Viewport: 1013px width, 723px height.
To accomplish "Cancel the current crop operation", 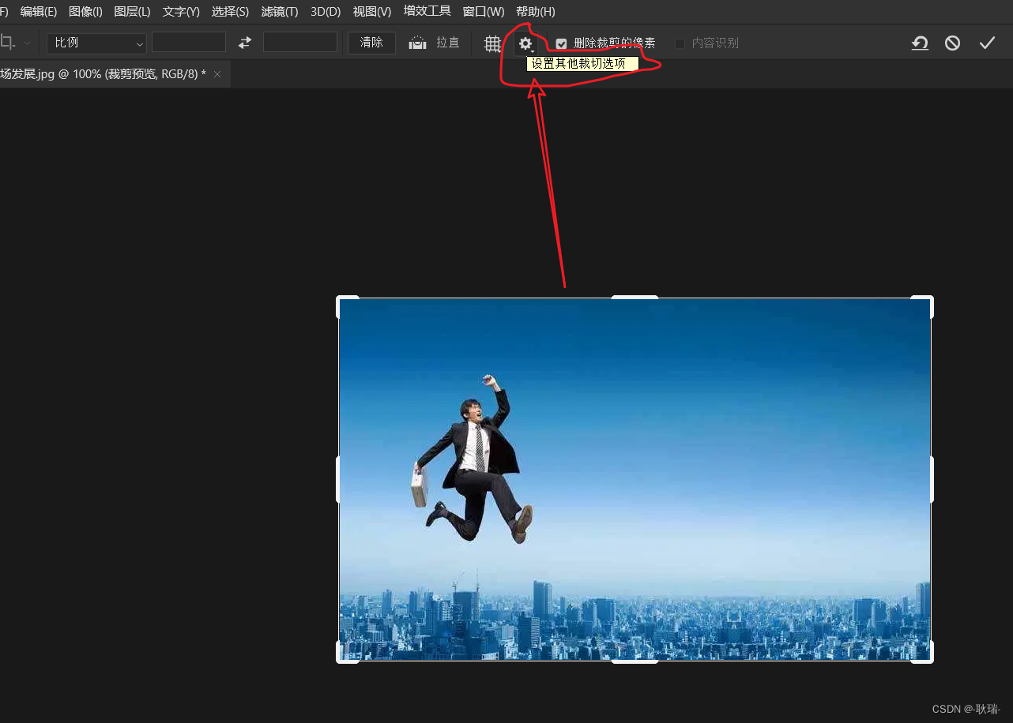I will pos(953,43).
